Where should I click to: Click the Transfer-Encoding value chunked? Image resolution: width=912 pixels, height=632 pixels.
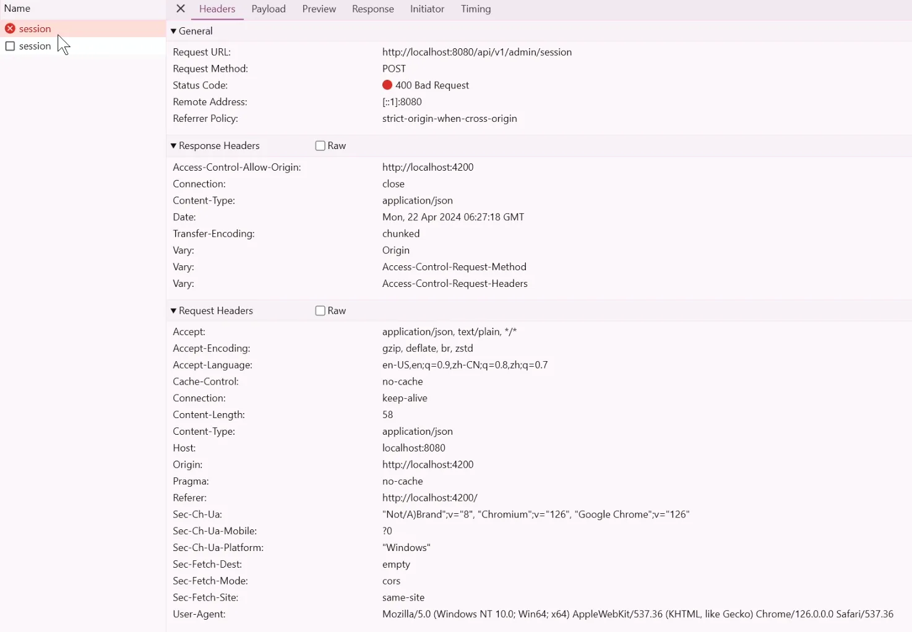pos(401,234)
